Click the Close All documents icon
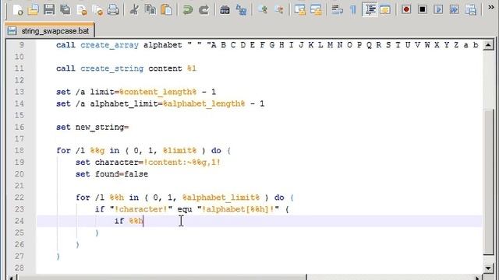Viewport: 499px width, 280px height. (97, 10)
